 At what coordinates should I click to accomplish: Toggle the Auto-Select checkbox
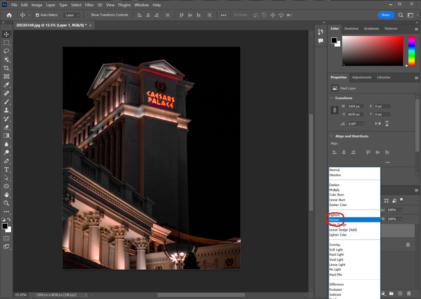tap(38, 15)
